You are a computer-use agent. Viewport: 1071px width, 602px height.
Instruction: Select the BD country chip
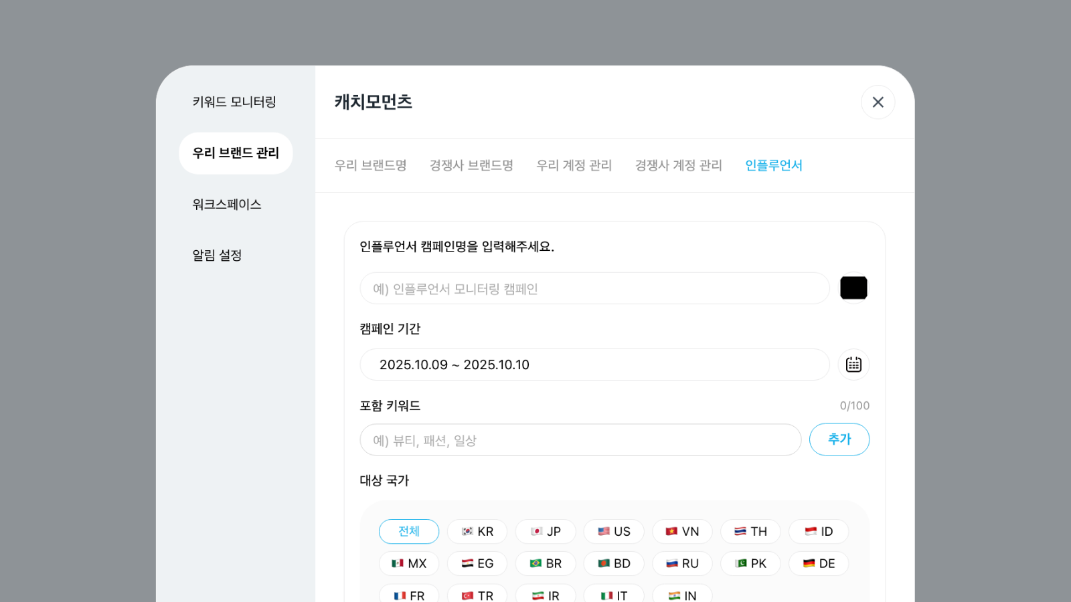click(614, 563)
